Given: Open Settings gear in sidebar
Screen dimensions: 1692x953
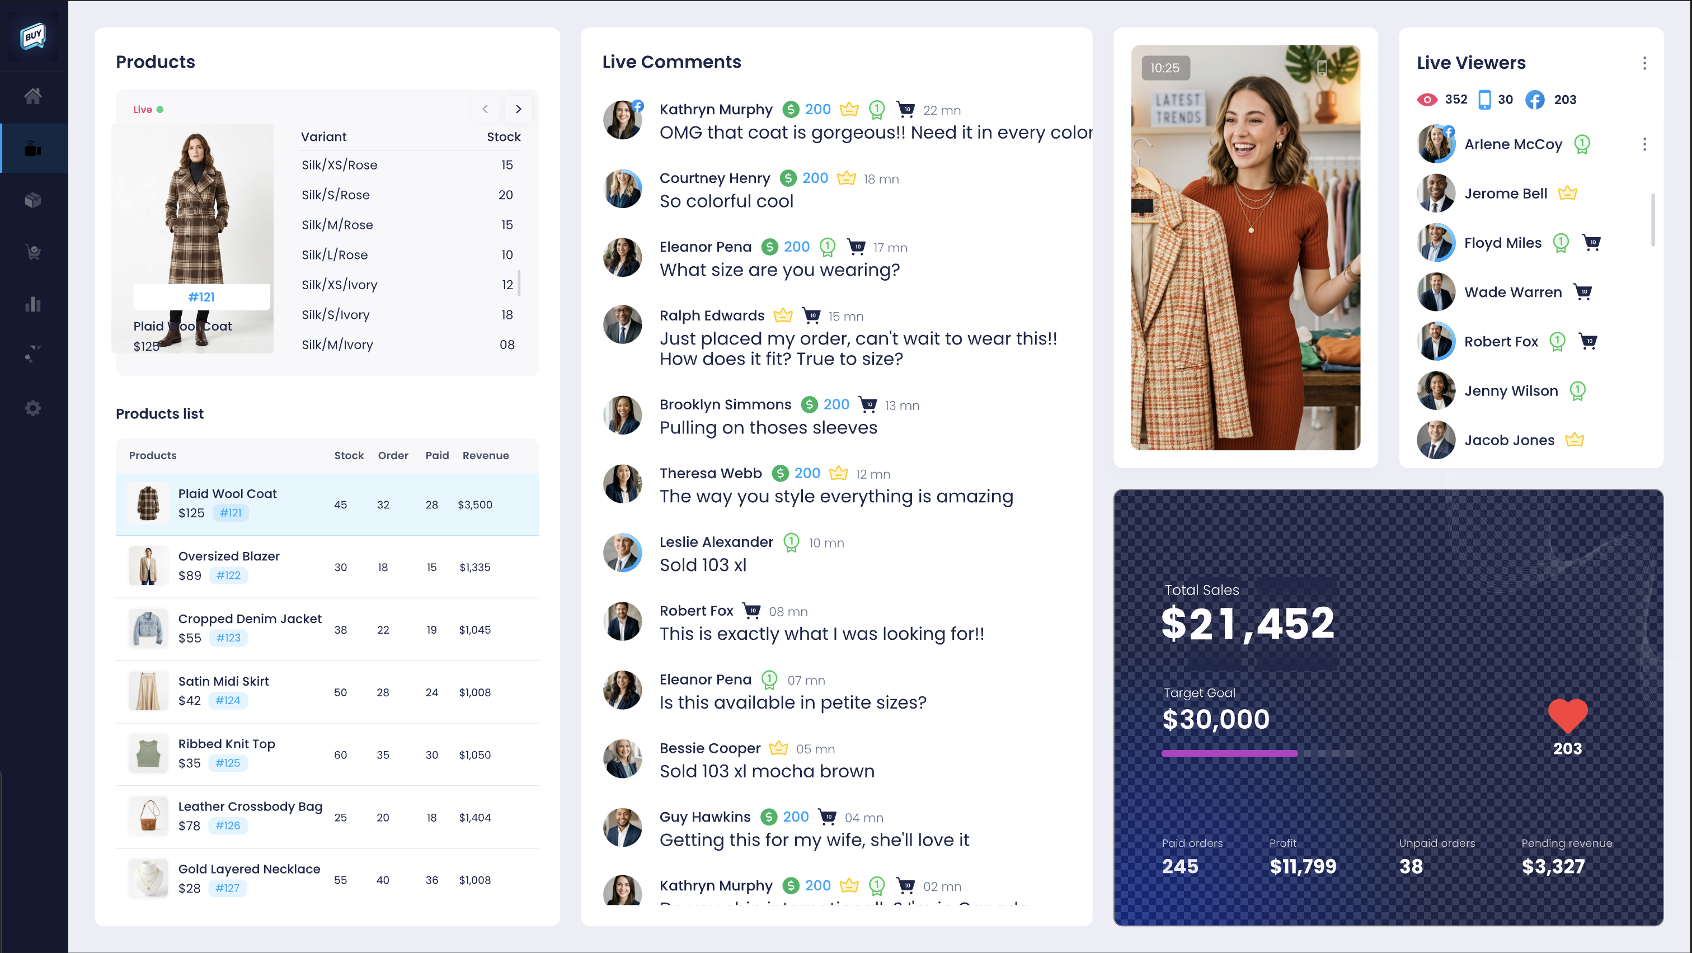Looking at the screenshot, I should click(33, 408).
